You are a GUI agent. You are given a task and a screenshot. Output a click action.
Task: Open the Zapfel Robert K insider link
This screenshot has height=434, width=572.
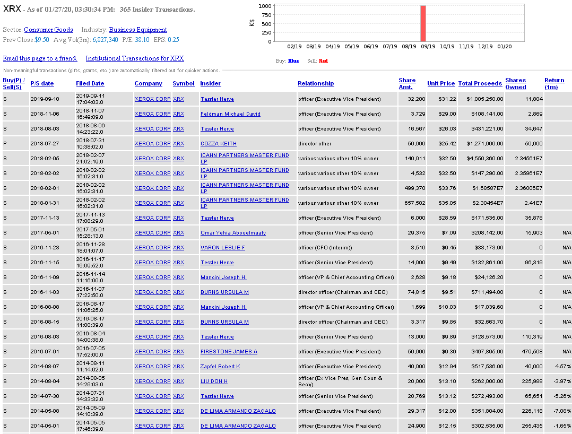pyautogui.click(x=220, y=367)
